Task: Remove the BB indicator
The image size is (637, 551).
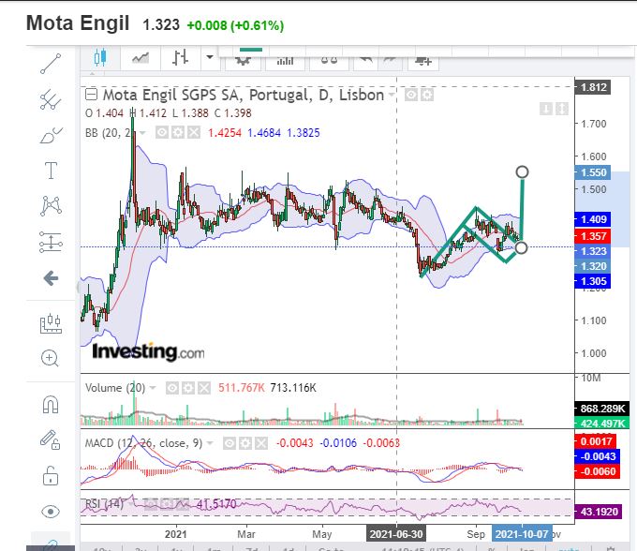Action: coord(194,133)
